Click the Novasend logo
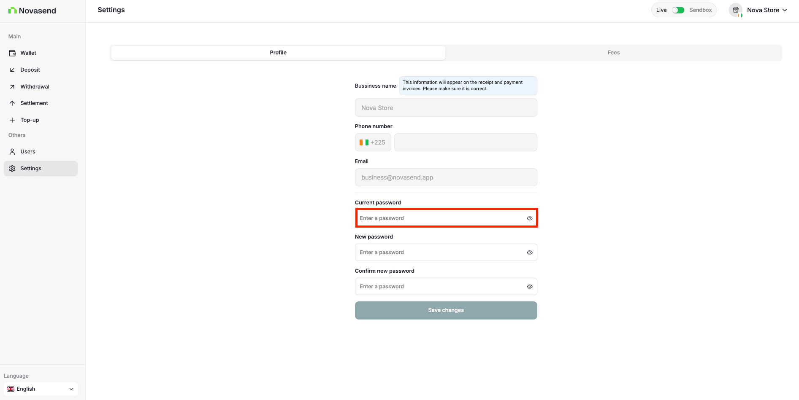The width and height of the screenshot is (799, 400). pyautogui.click(x=32, y=10)
